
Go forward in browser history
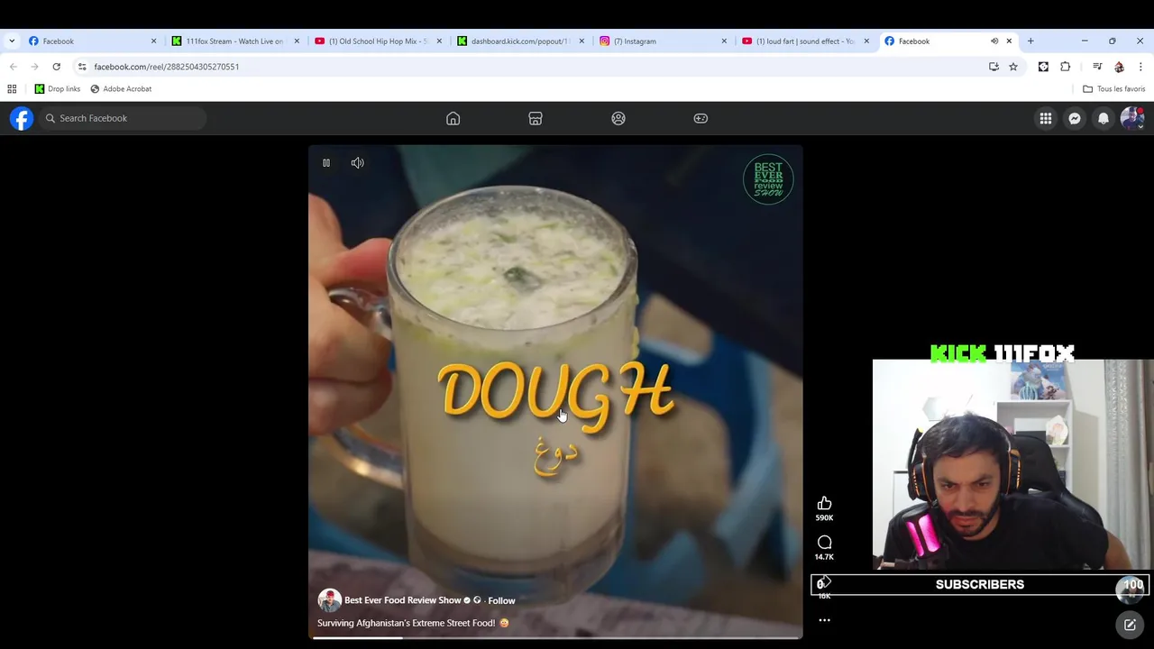34,67
